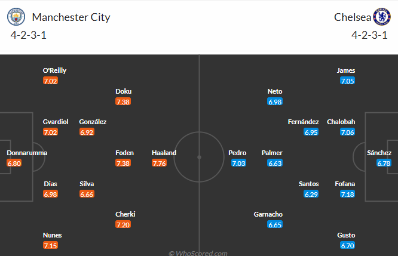
Task: Click the Manchester City club crest
Action: [19, 16]
